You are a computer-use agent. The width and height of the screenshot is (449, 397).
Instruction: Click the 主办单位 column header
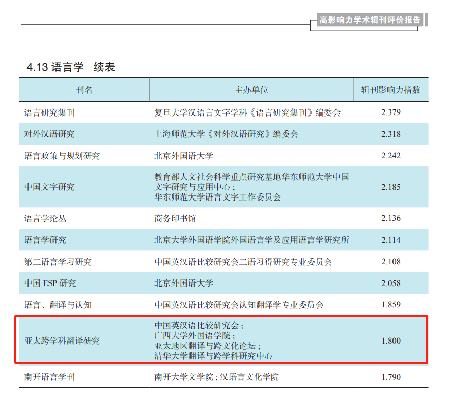[x=251, y=90]
